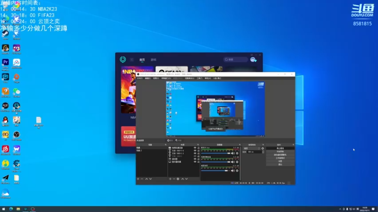
Task: Show the dimmed hidden 文本 GDI+ source
Action: 195,156
